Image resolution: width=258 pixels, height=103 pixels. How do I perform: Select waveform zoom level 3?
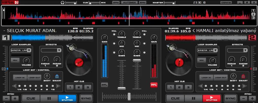(253, 18)
